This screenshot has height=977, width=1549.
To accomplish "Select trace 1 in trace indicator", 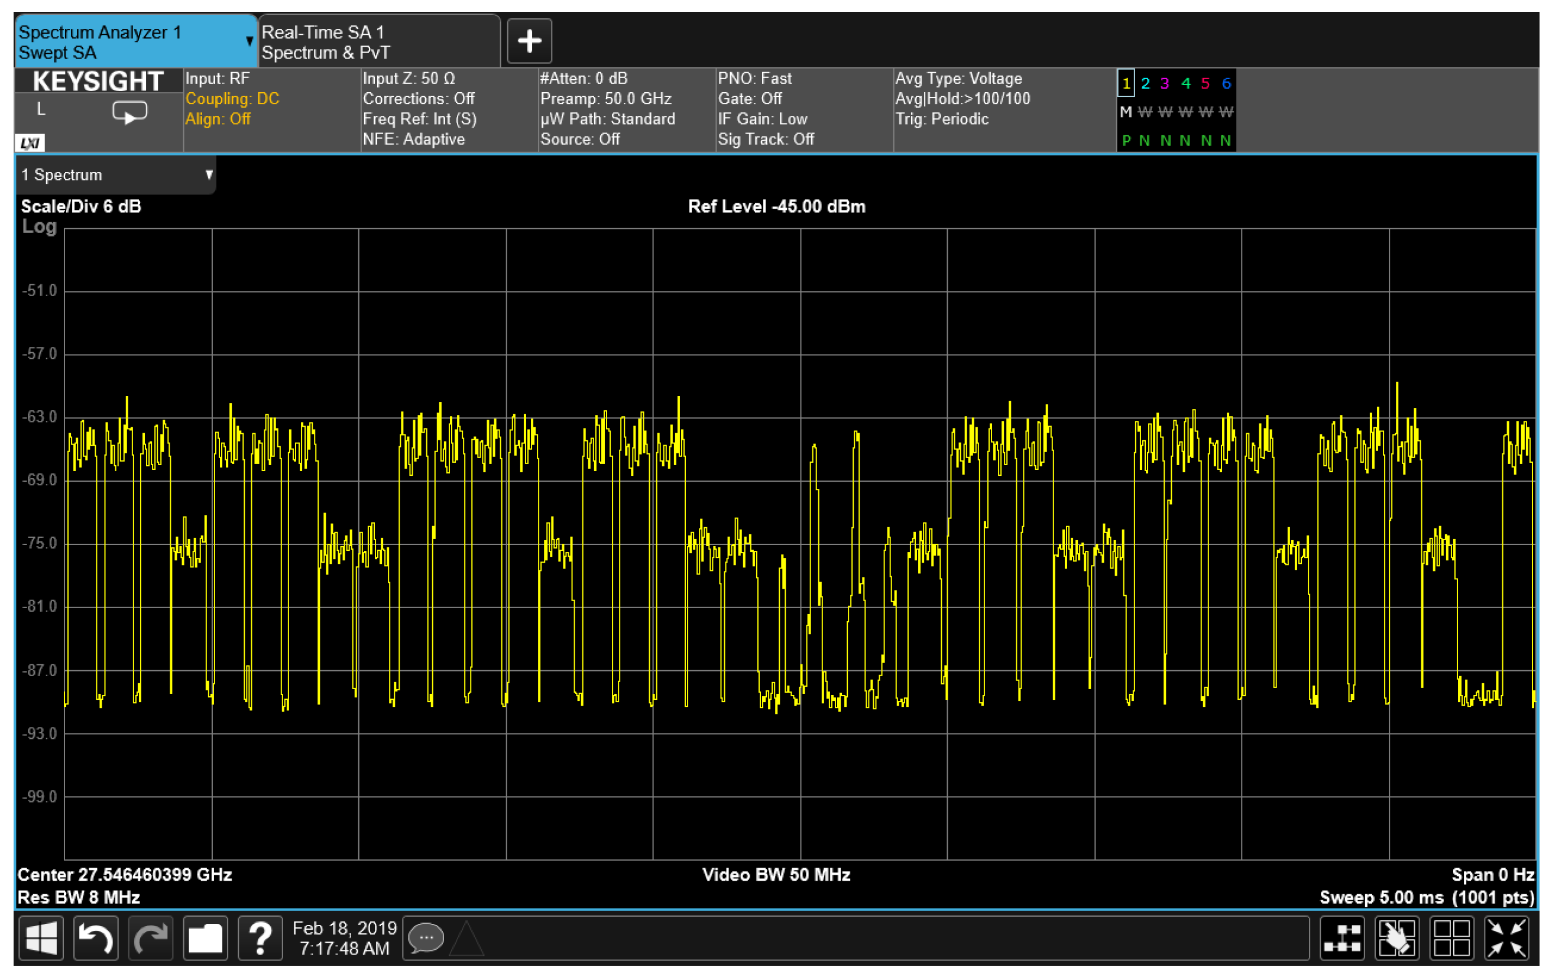I will (1126, 83).
